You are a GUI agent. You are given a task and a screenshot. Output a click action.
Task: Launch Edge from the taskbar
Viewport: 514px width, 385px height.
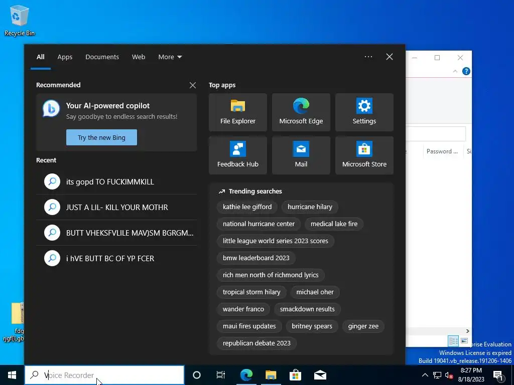tap(246, 375)
